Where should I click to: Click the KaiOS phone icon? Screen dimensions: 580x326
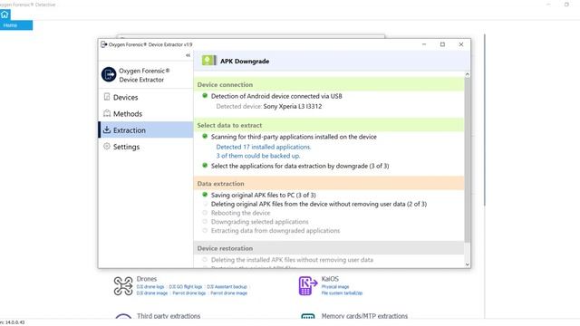pos(308,286)
